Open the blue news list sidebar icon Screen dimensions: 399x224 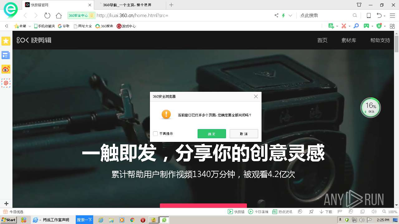coord(6,55)
